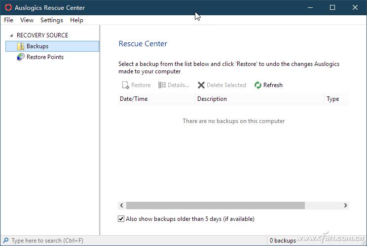367x246 pixels.
Task: Open the Settings menu
Action: 52,20
